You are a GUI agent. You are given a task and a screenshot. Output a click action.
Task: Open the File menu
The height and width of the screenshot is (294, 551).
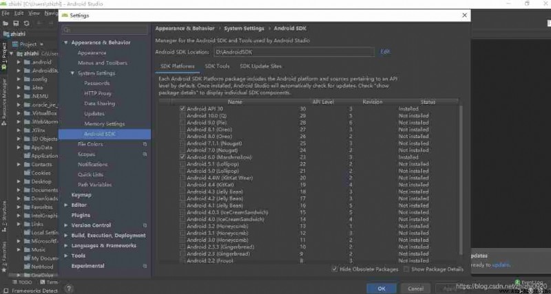click(6, 13)
